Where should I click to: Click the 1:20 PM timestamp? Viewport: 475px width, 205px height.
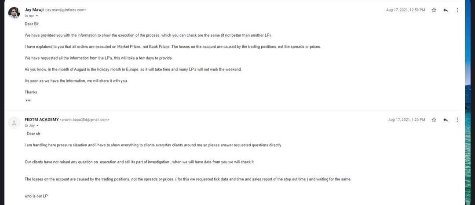pos(406,120)
